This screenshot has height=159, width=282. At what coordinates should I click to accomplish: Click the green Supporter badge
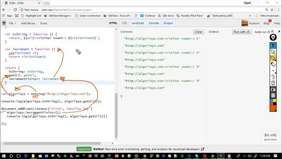(84, 149)
